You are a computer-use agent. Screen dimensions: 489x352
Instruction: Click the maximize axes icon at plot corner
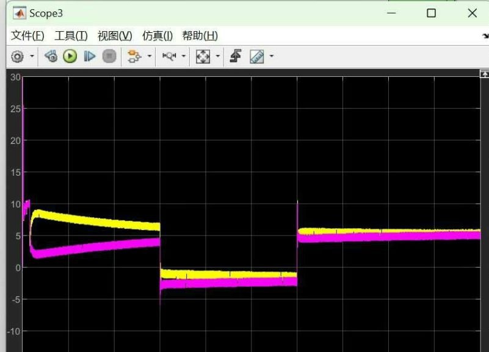(484, 74)
